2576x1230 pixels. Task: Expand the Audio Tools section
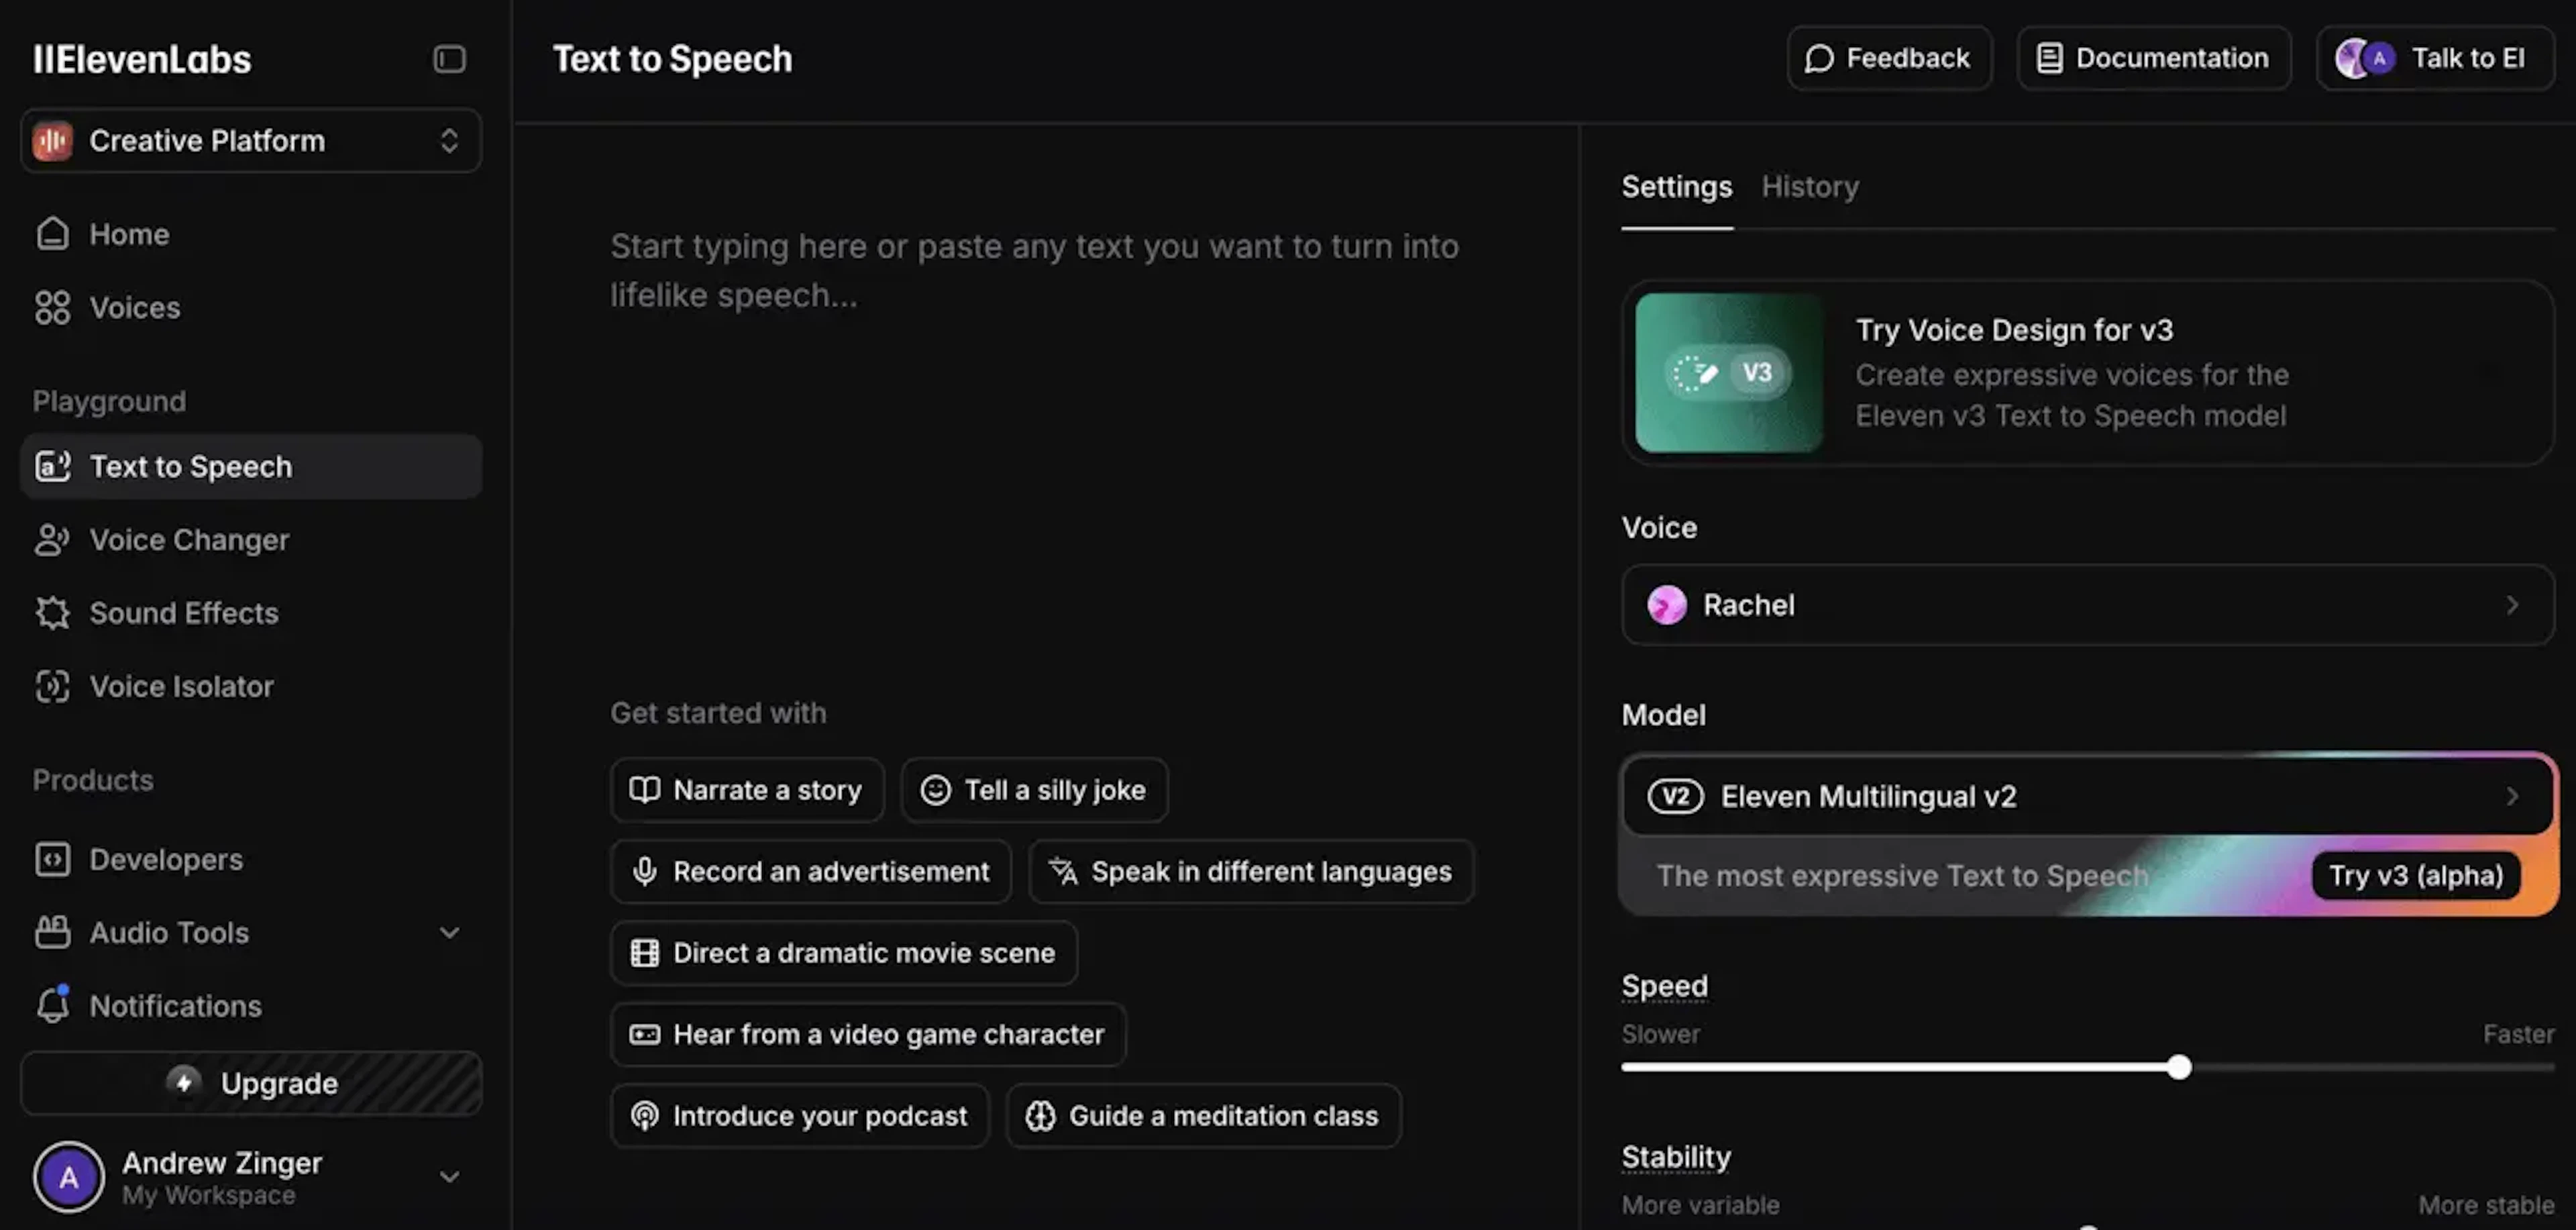pos(449,932)
